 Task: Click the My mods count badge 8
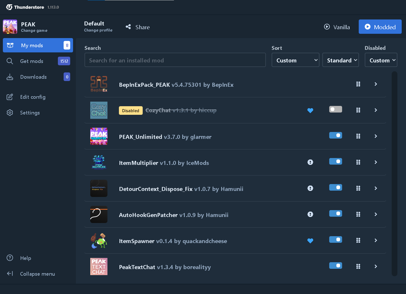[67, 45]
